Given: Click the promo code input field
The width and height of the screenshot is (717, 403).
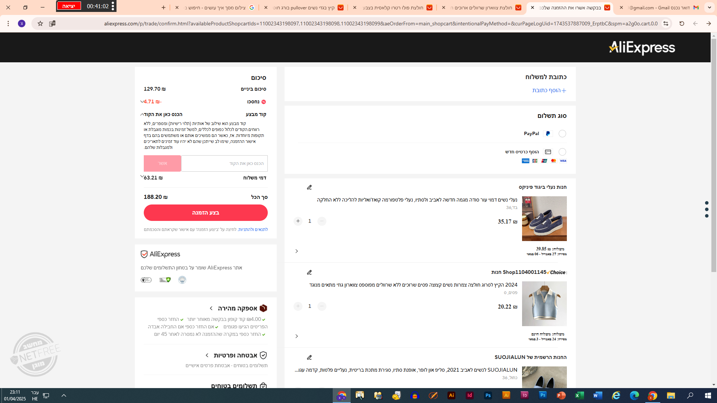Looking at the screenshot, I should point(224,163).
